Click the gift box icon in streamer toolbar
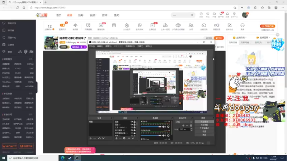Viewport: 287px width, 161px height. [x=114, y=25]
